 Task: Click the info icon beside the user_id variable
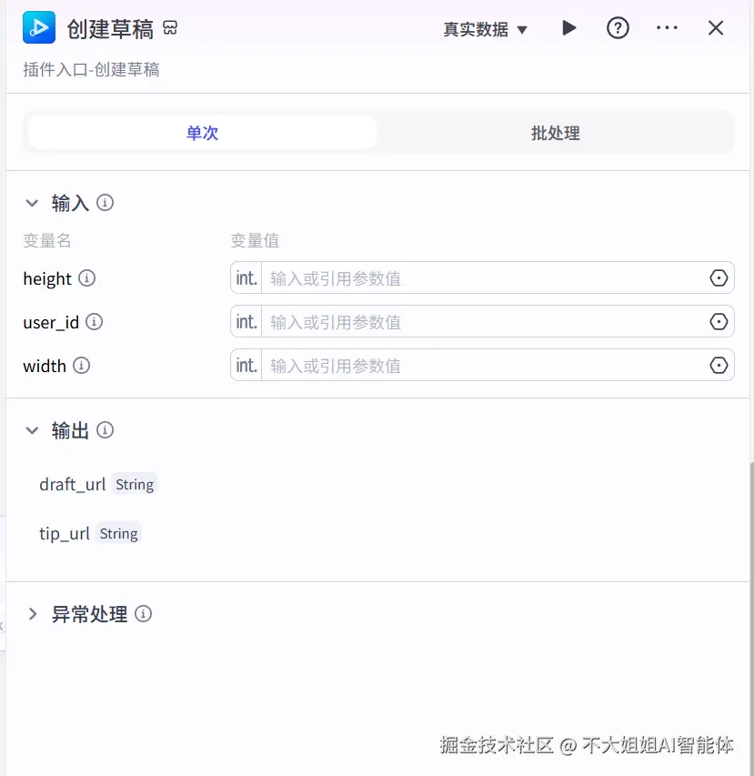coord(95,323)
